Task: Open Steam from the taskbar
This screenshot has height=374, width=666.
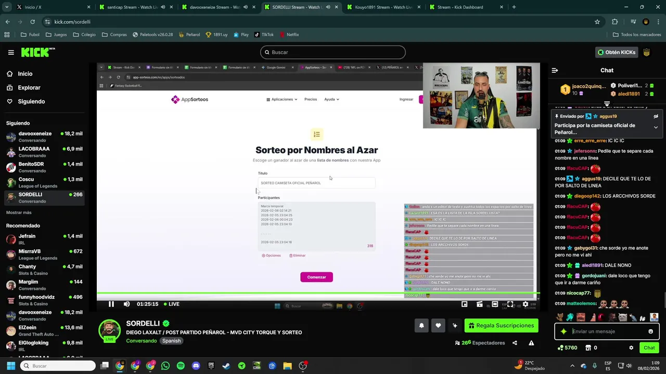Action: pos(226,366)
